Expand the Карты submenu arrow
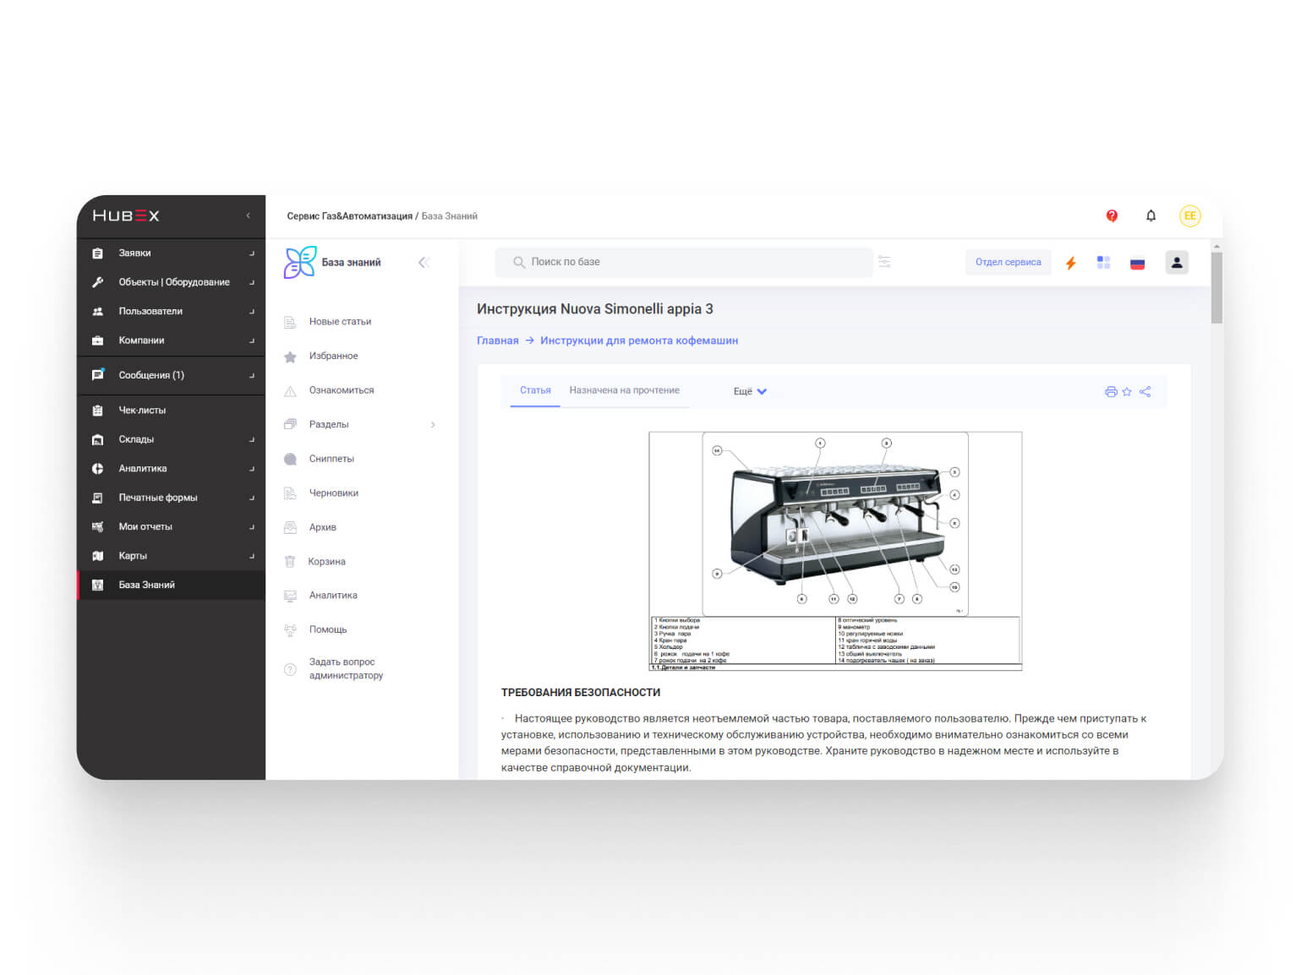The image size is (1301, 975). tap(251, 556)
